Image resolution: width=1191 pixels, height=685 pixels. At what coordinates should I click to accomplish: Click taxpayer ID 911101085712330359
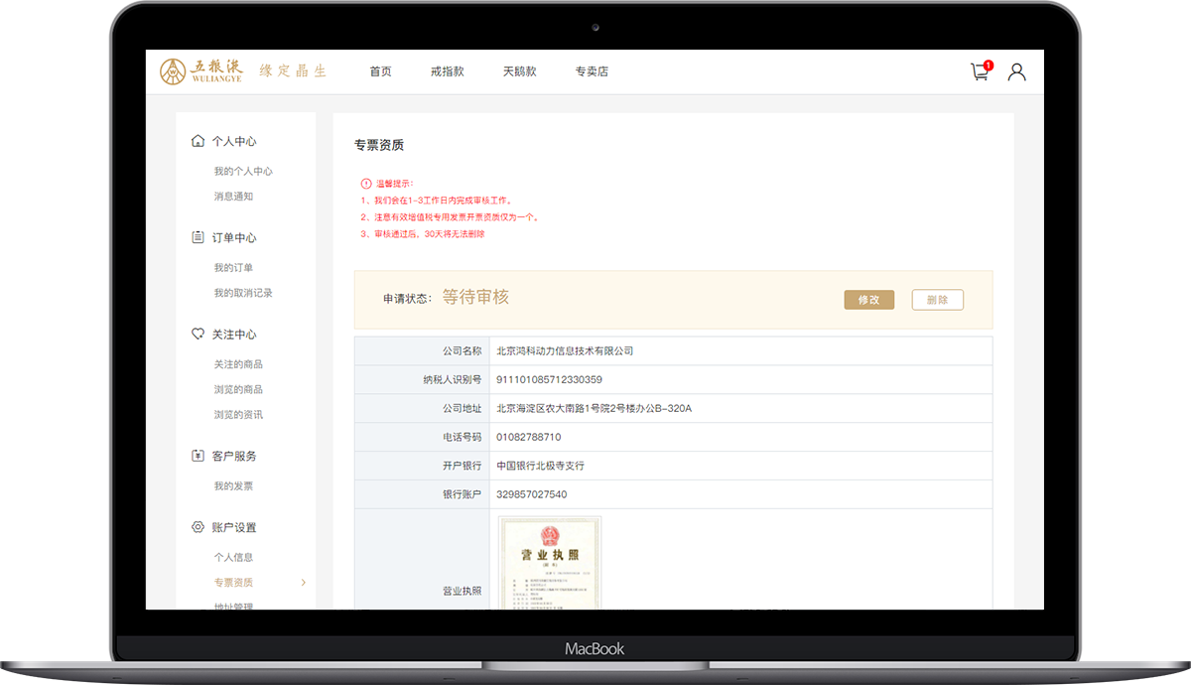point(549,379)
